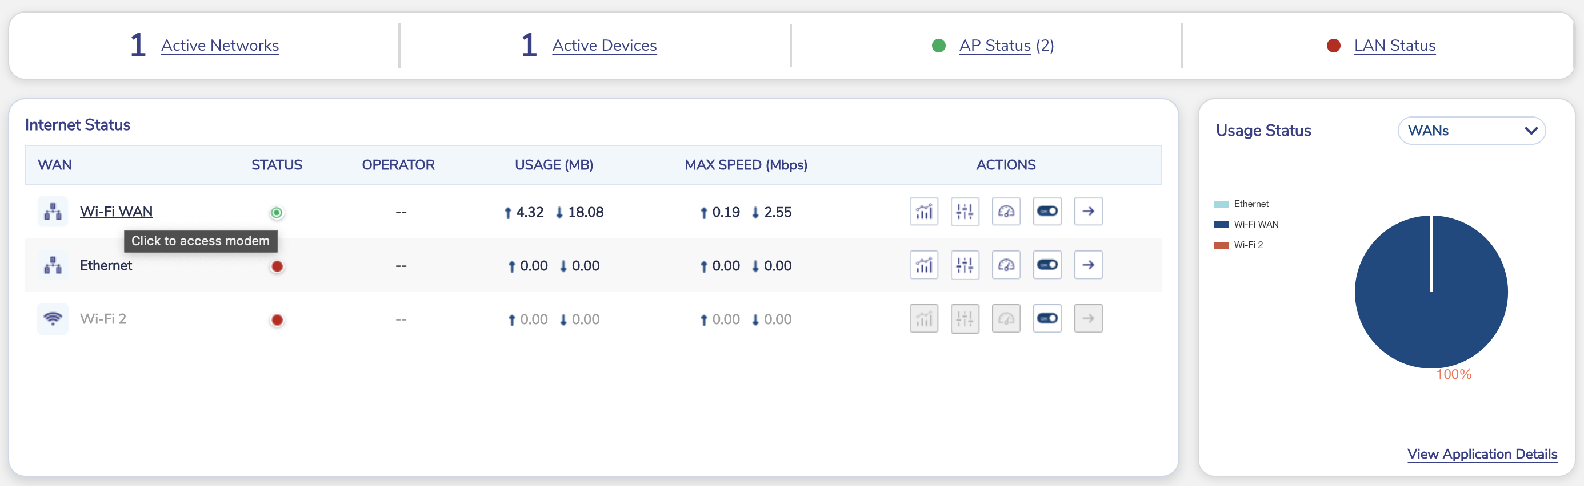1584x486 pixels.
Task: Toggle the Wi-Fi 2 on/off switch
Action: (x=1047, y=318)
